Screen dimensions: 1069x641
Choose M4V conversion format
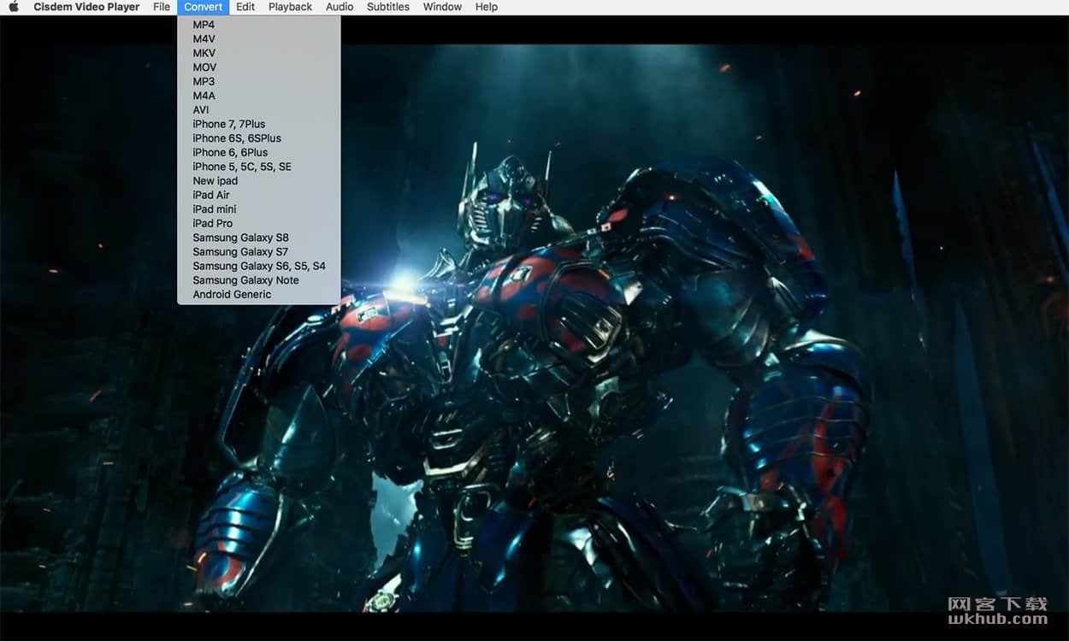[x=258, y=39]
